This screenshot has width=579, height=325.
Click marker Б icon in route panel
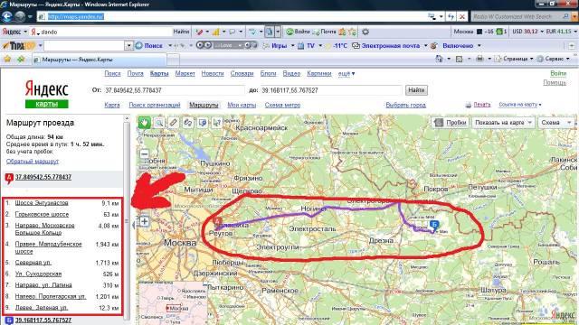click(9, 320)
